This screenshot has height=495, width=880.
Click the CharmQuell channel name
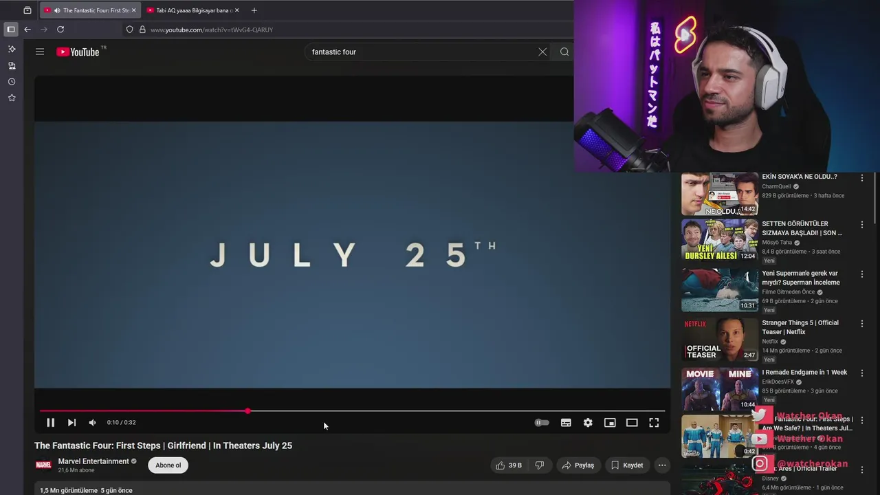tap(776, 187)
